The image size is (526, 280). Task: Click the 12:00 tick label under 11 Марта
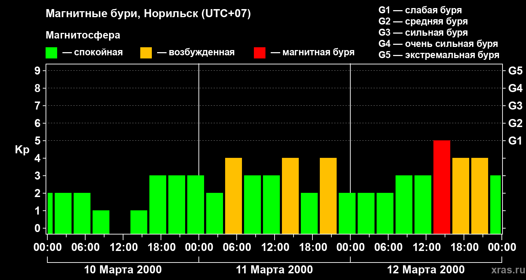point(275,247)
